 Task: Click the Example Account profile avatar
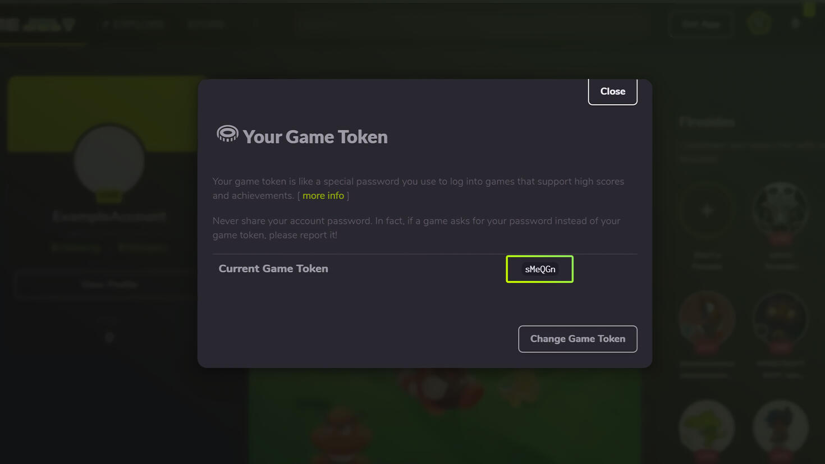pyautogui.click(x=109, y=162)
